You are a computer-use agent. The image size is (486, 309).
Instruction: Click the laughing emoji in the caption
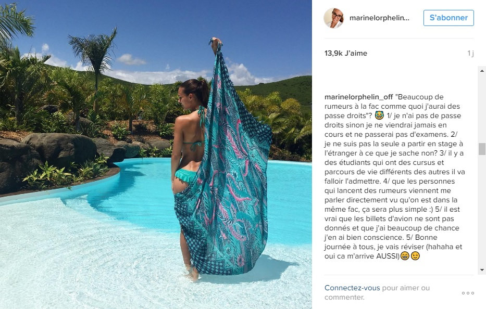[x=379, y=115]
